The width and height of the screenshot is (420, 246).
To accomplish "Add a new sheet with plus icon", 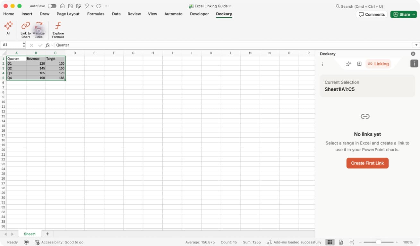I will point(47,234).
